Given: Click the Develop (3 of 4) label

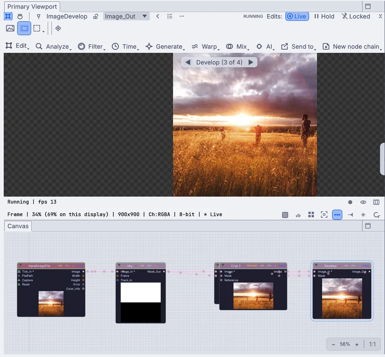Looking at the screenshot, I should click(219, 62).
